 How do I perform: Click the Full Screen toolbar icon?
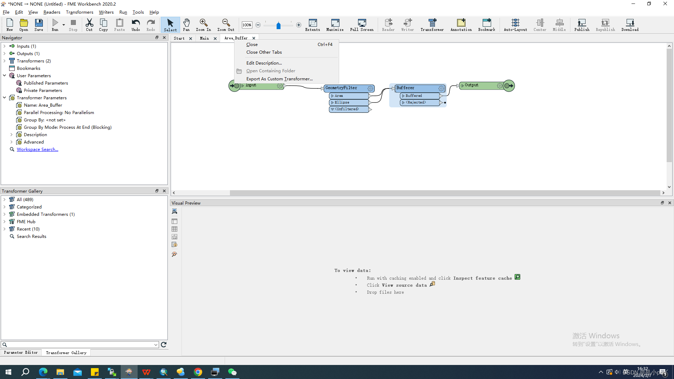362,25
